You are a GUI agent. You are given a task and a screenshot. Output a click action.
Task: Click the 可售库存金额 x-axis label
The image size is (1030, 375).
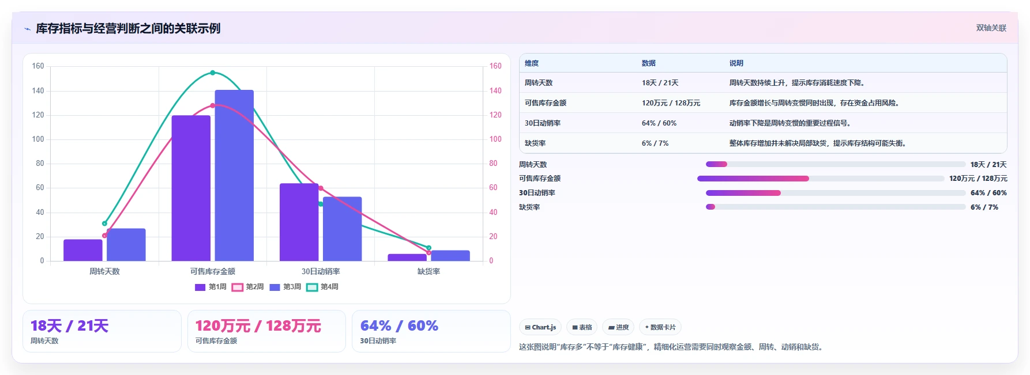pyautogui.click(x=213, y=271)
